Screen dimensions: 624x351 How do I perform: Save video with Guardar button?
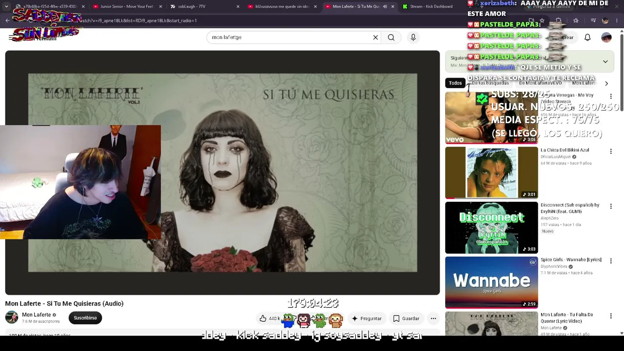click(406, 318)
